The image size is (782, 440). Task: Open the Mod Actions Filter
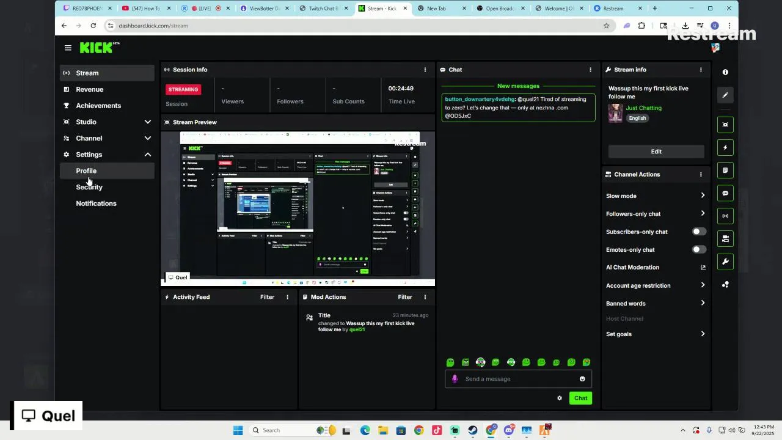(405, 297)
